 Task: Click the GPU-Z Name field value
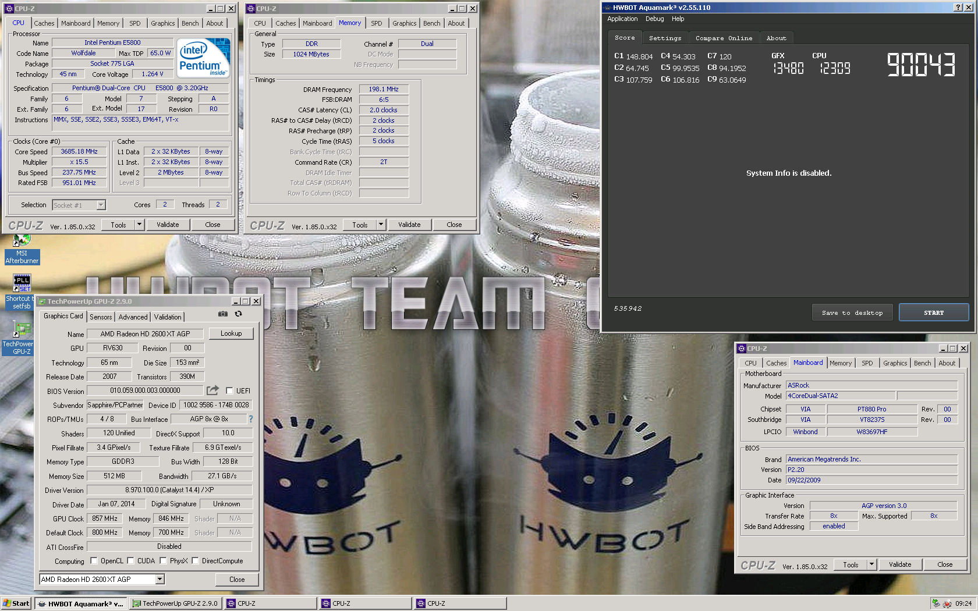[145, 334]
